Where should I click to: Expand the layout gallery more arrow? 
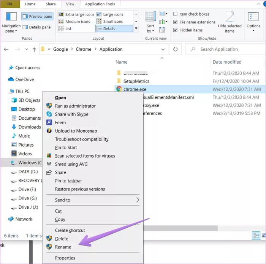[x=136, y=28]
